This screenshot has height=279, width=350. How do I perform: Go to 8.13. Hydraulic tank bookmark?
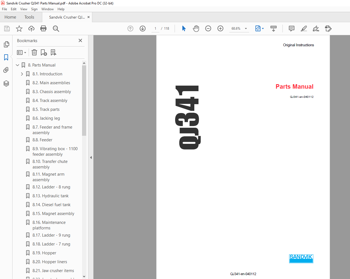(50, 196)
